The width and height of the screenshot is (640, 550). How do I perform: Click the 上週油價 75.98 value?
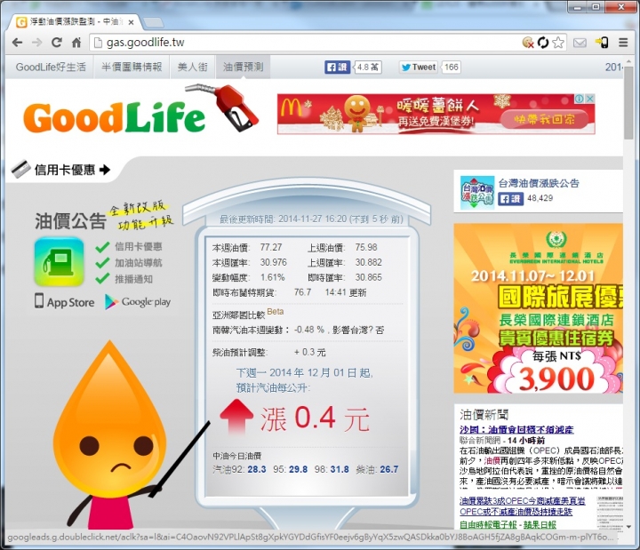[366, 247]
